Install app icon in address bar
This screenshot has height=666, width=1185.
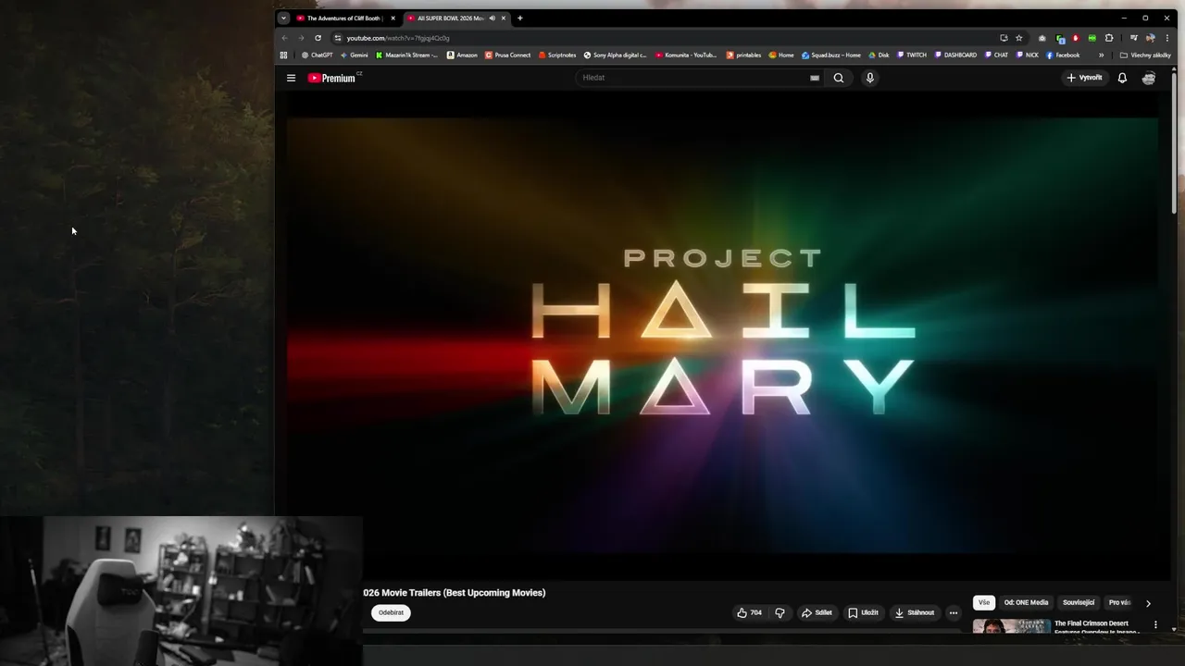(x=1004, y=38)
